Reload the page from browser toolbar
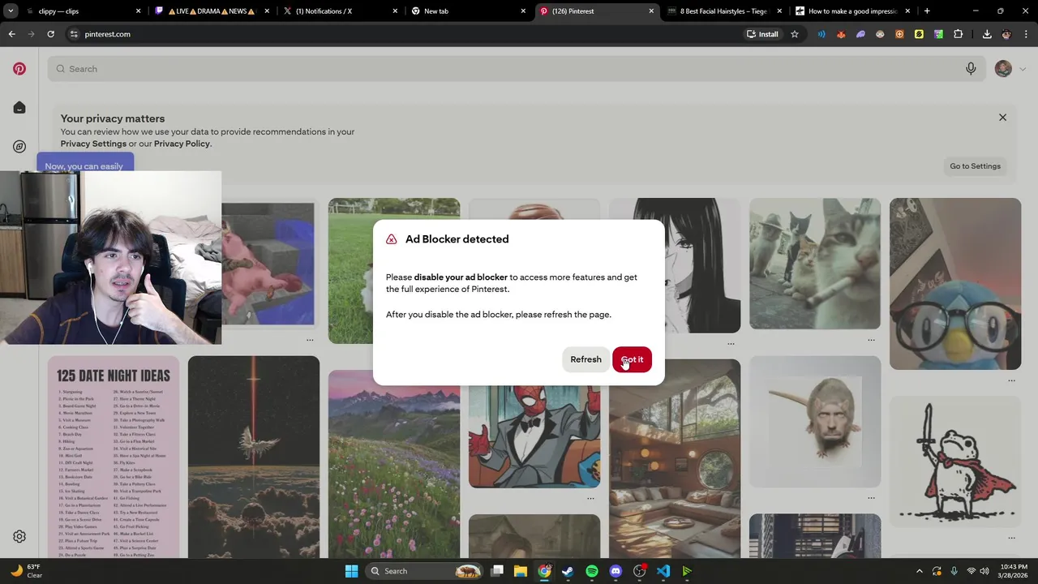This screenshot has width=1038, height=584. 50,34
